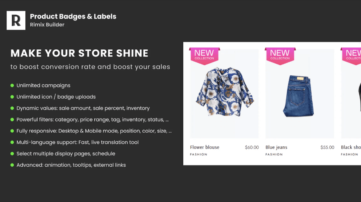This screenshot has height=202, width=361.
Task: Click the partially visible Black shoes product name
Action: 350,147
